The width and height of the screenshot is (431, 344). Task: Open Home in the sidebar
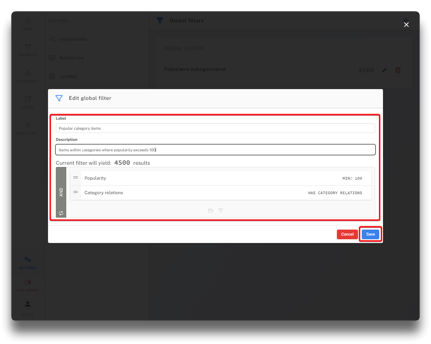pyautogui.click(x=28, y=24)
